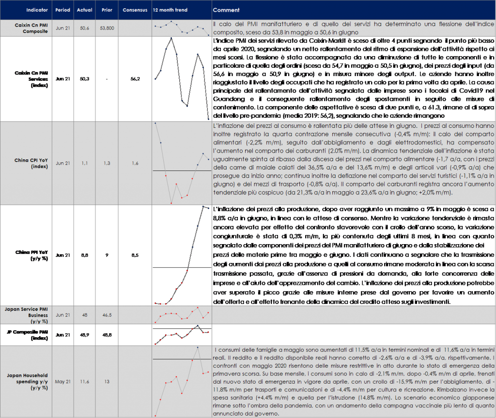496x418 pixels.
Task: Click the Japan Service PMI actual value 48
Action: [84, 315]
